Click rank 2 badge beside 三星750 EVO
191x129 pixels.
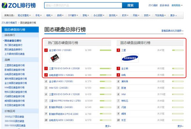(x=46, y=68)
